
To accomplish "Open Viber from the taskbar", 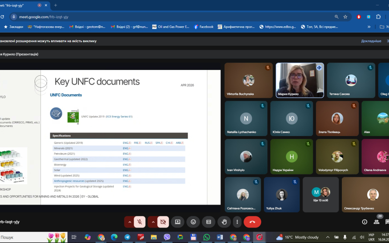I will (x=167, y=237).
